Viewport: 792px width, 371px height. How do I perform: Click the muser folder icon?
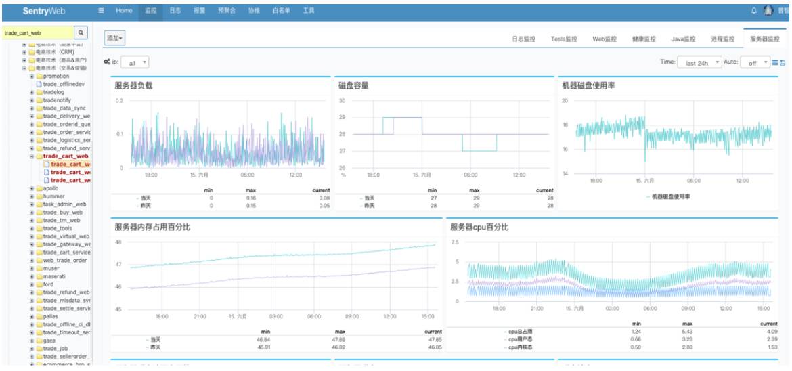39,268
